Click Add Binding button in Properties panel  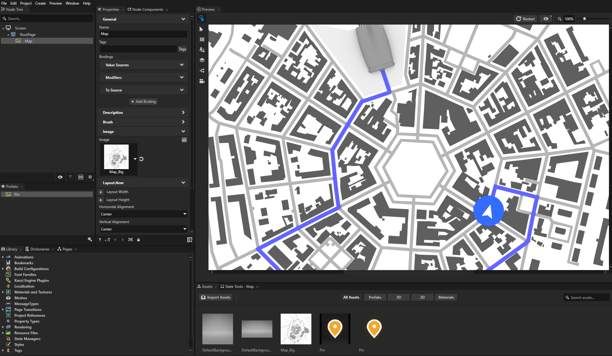pos(143,101)
